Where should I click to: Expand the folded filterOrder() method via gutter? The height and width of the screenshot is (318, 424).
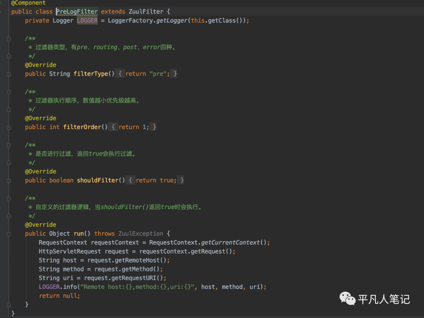tap(9, 127)
